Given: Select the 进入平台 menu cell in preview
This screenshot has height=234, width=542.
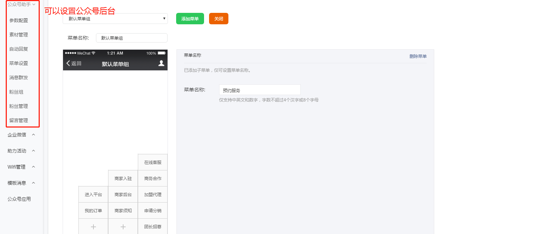Looking at the screenshot, I should (93, 195).
